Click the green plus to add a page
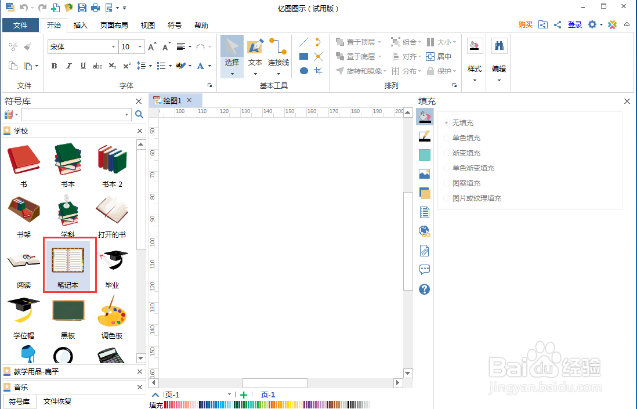 (243, 394)
